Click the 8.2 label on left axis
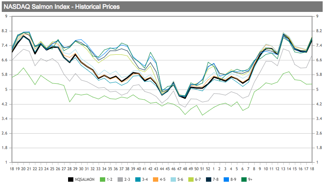This screenshot has width=324, height=187. [x=4, y=31]
